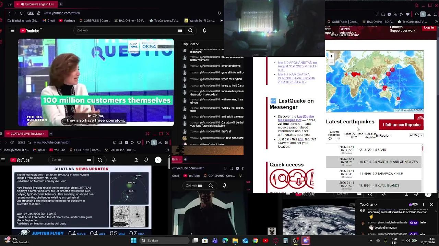Click the I felt an earthquake button
The width and height of the screenshot is (439, 246).
tap(401, 125)
